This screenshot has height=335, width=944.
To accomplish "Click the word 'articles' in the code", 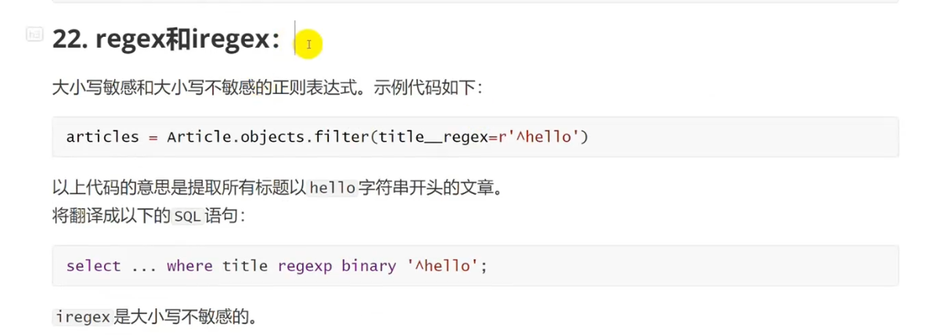I will [103, 137].
